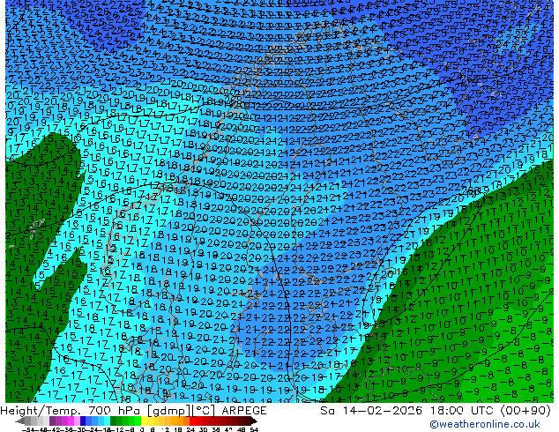The height and width of the screenshot is (432, 559).
Task: Click the [gdmp] unit label in the title
Action: pyautogui.click(x=168, y=411)
